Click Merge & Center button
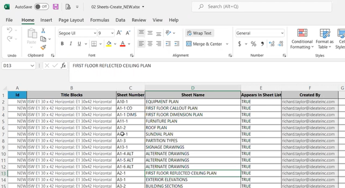The width and height of the screenshot is (345, 188). 204,44
